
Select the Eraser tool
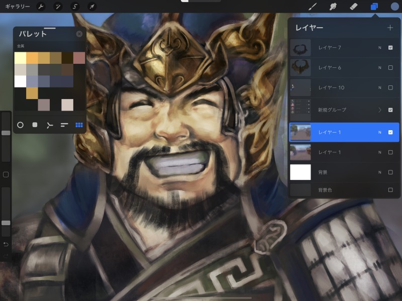pos(354,7)
